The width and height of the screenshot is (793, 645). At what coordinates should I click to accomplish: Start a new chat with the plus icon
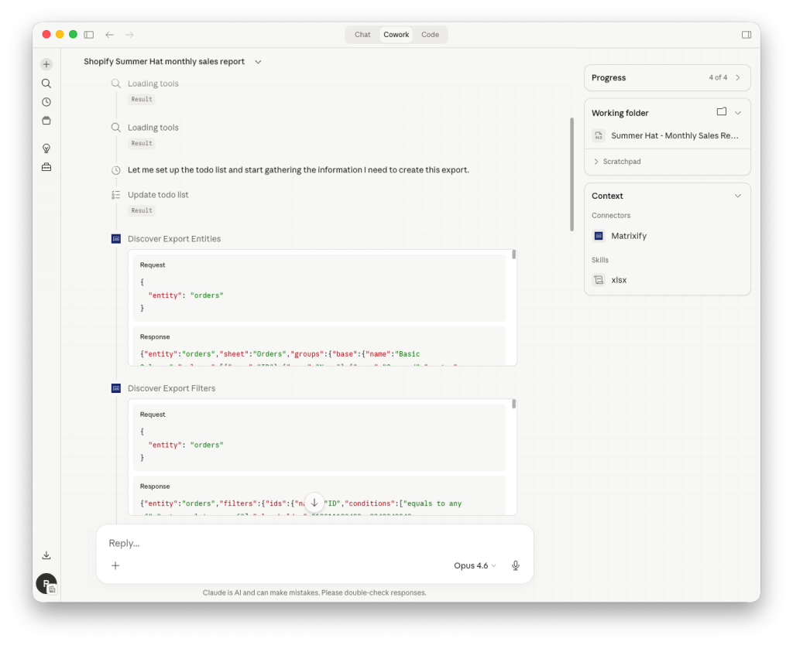tap(46, 63)
